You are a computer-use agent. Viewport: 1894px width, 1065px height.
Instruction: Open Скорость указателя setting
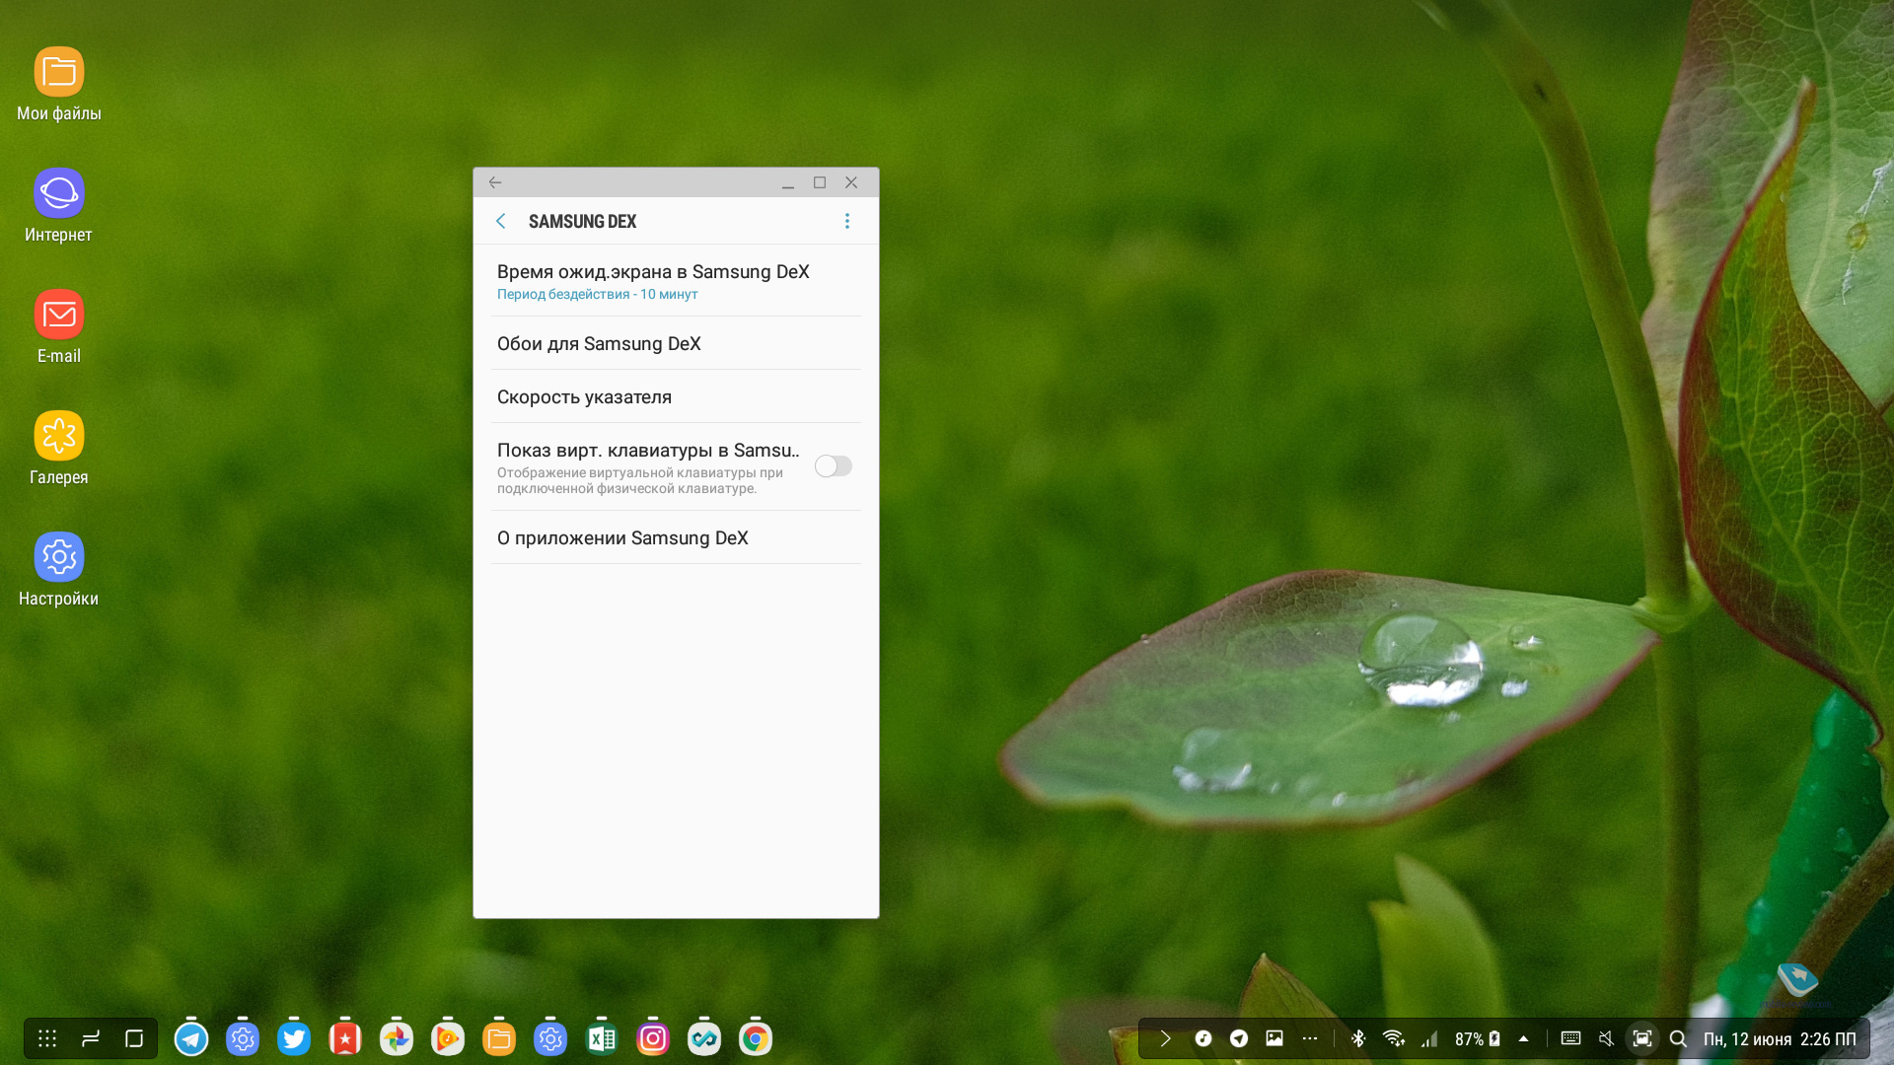[x=676, y=396]
